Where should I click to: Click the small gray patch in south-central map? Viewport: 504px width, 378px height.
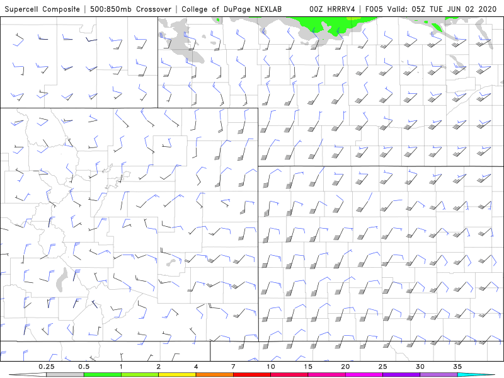pyautogui.click(x=171, y=263)
